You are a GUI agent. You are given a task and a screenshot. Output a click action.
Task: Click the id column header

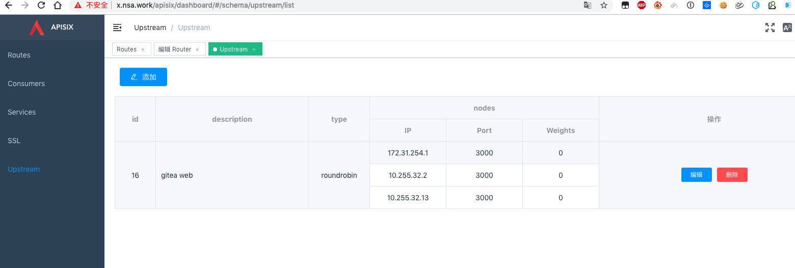coord(135,119)
